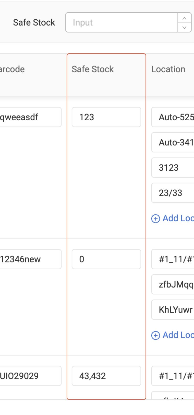The width and height of the screenshot is (194, 415).
Task: Focus the top Safe Stock batch input
Action: pyautogui.click(x=122, y=22)
